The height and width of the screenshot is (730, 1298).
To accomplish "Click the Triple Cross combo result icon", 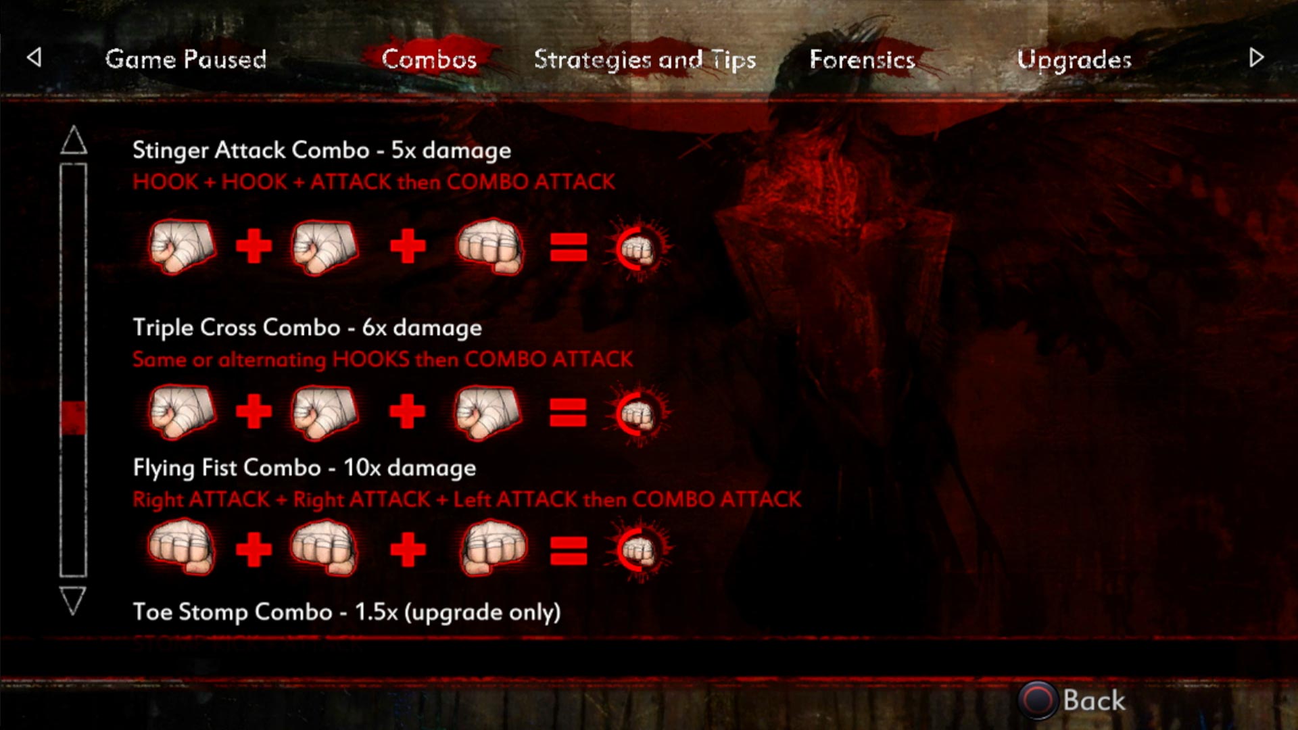I will click(641, 411).
